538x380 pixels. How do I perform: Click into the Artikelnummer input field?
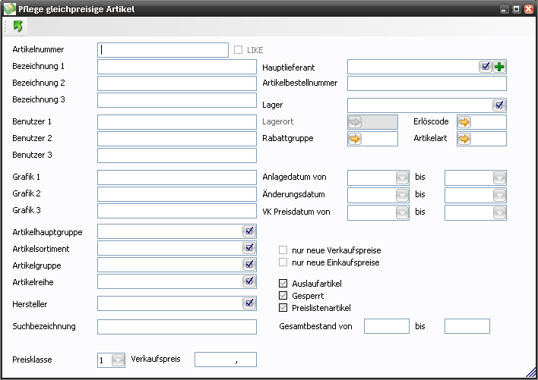click(x=163, y=50)
